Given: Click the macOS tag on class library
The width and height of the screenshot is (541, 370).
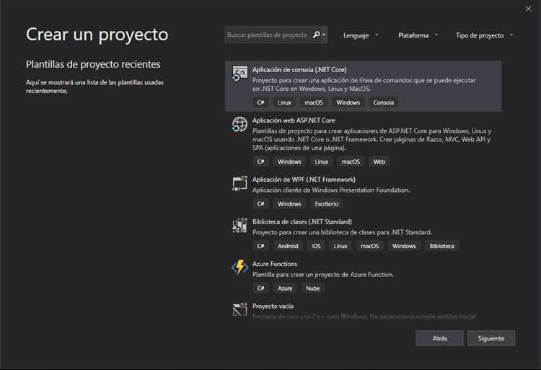Looking at the screenshot, I should click(369, 246).
